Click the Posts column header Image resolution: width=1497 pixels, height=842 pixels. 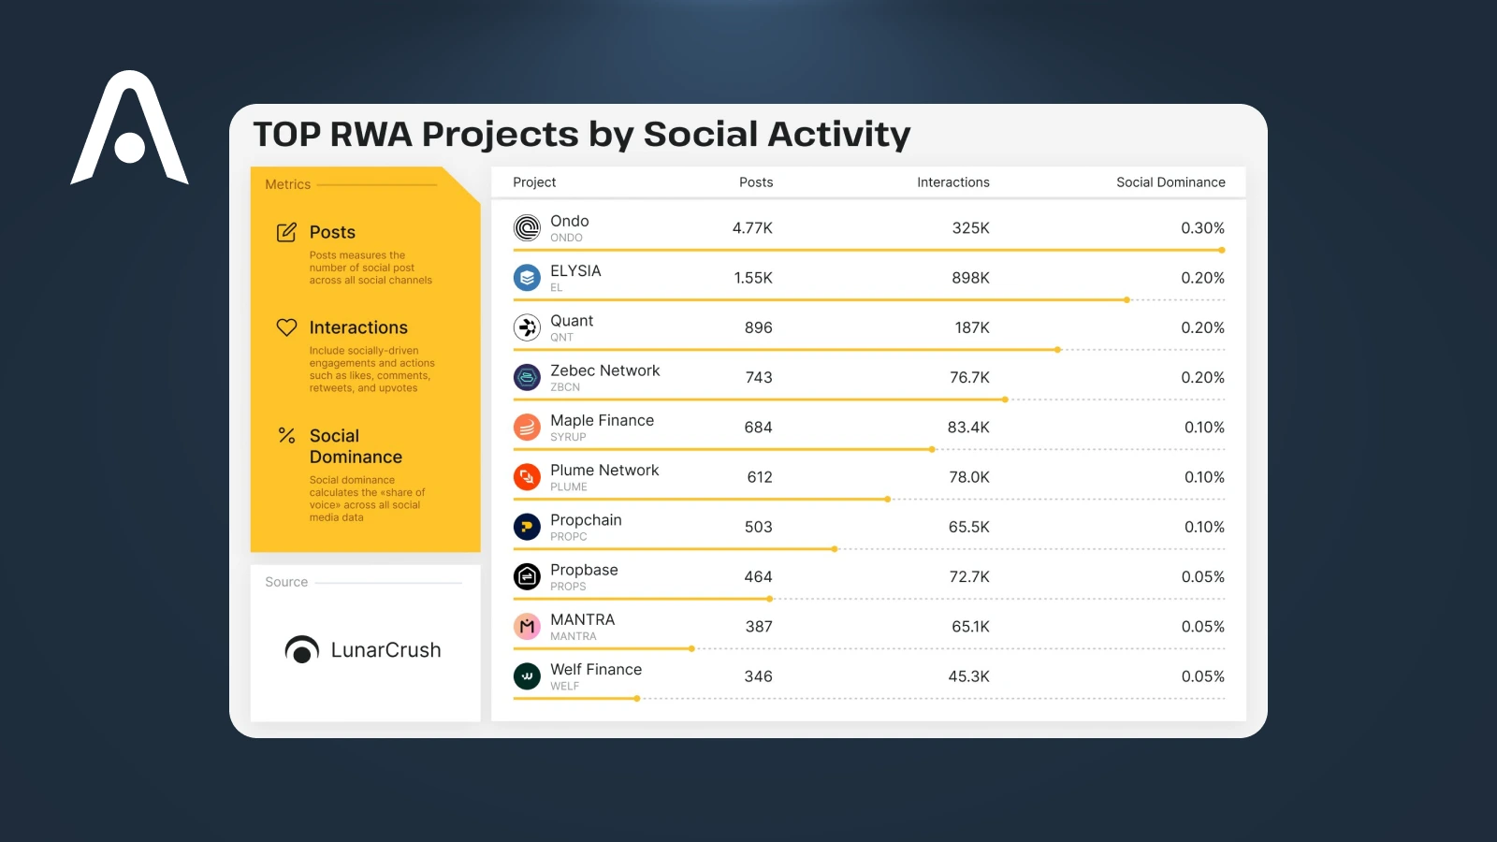coord(755,182)
